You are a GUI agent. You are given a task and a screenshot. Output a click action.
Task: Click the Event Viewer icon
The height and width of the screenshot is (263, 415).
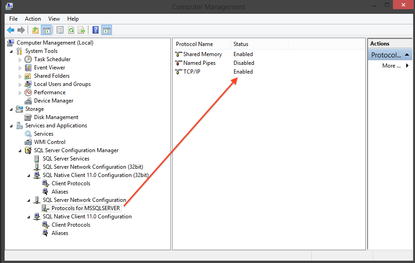pyautogui.click(x=28, y=68)
